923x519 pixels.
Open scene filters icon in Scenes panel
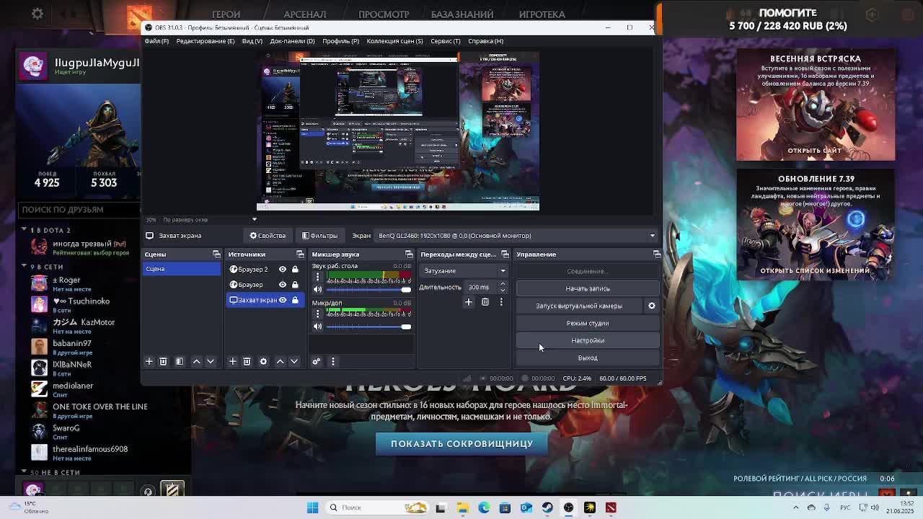(180, 361)
